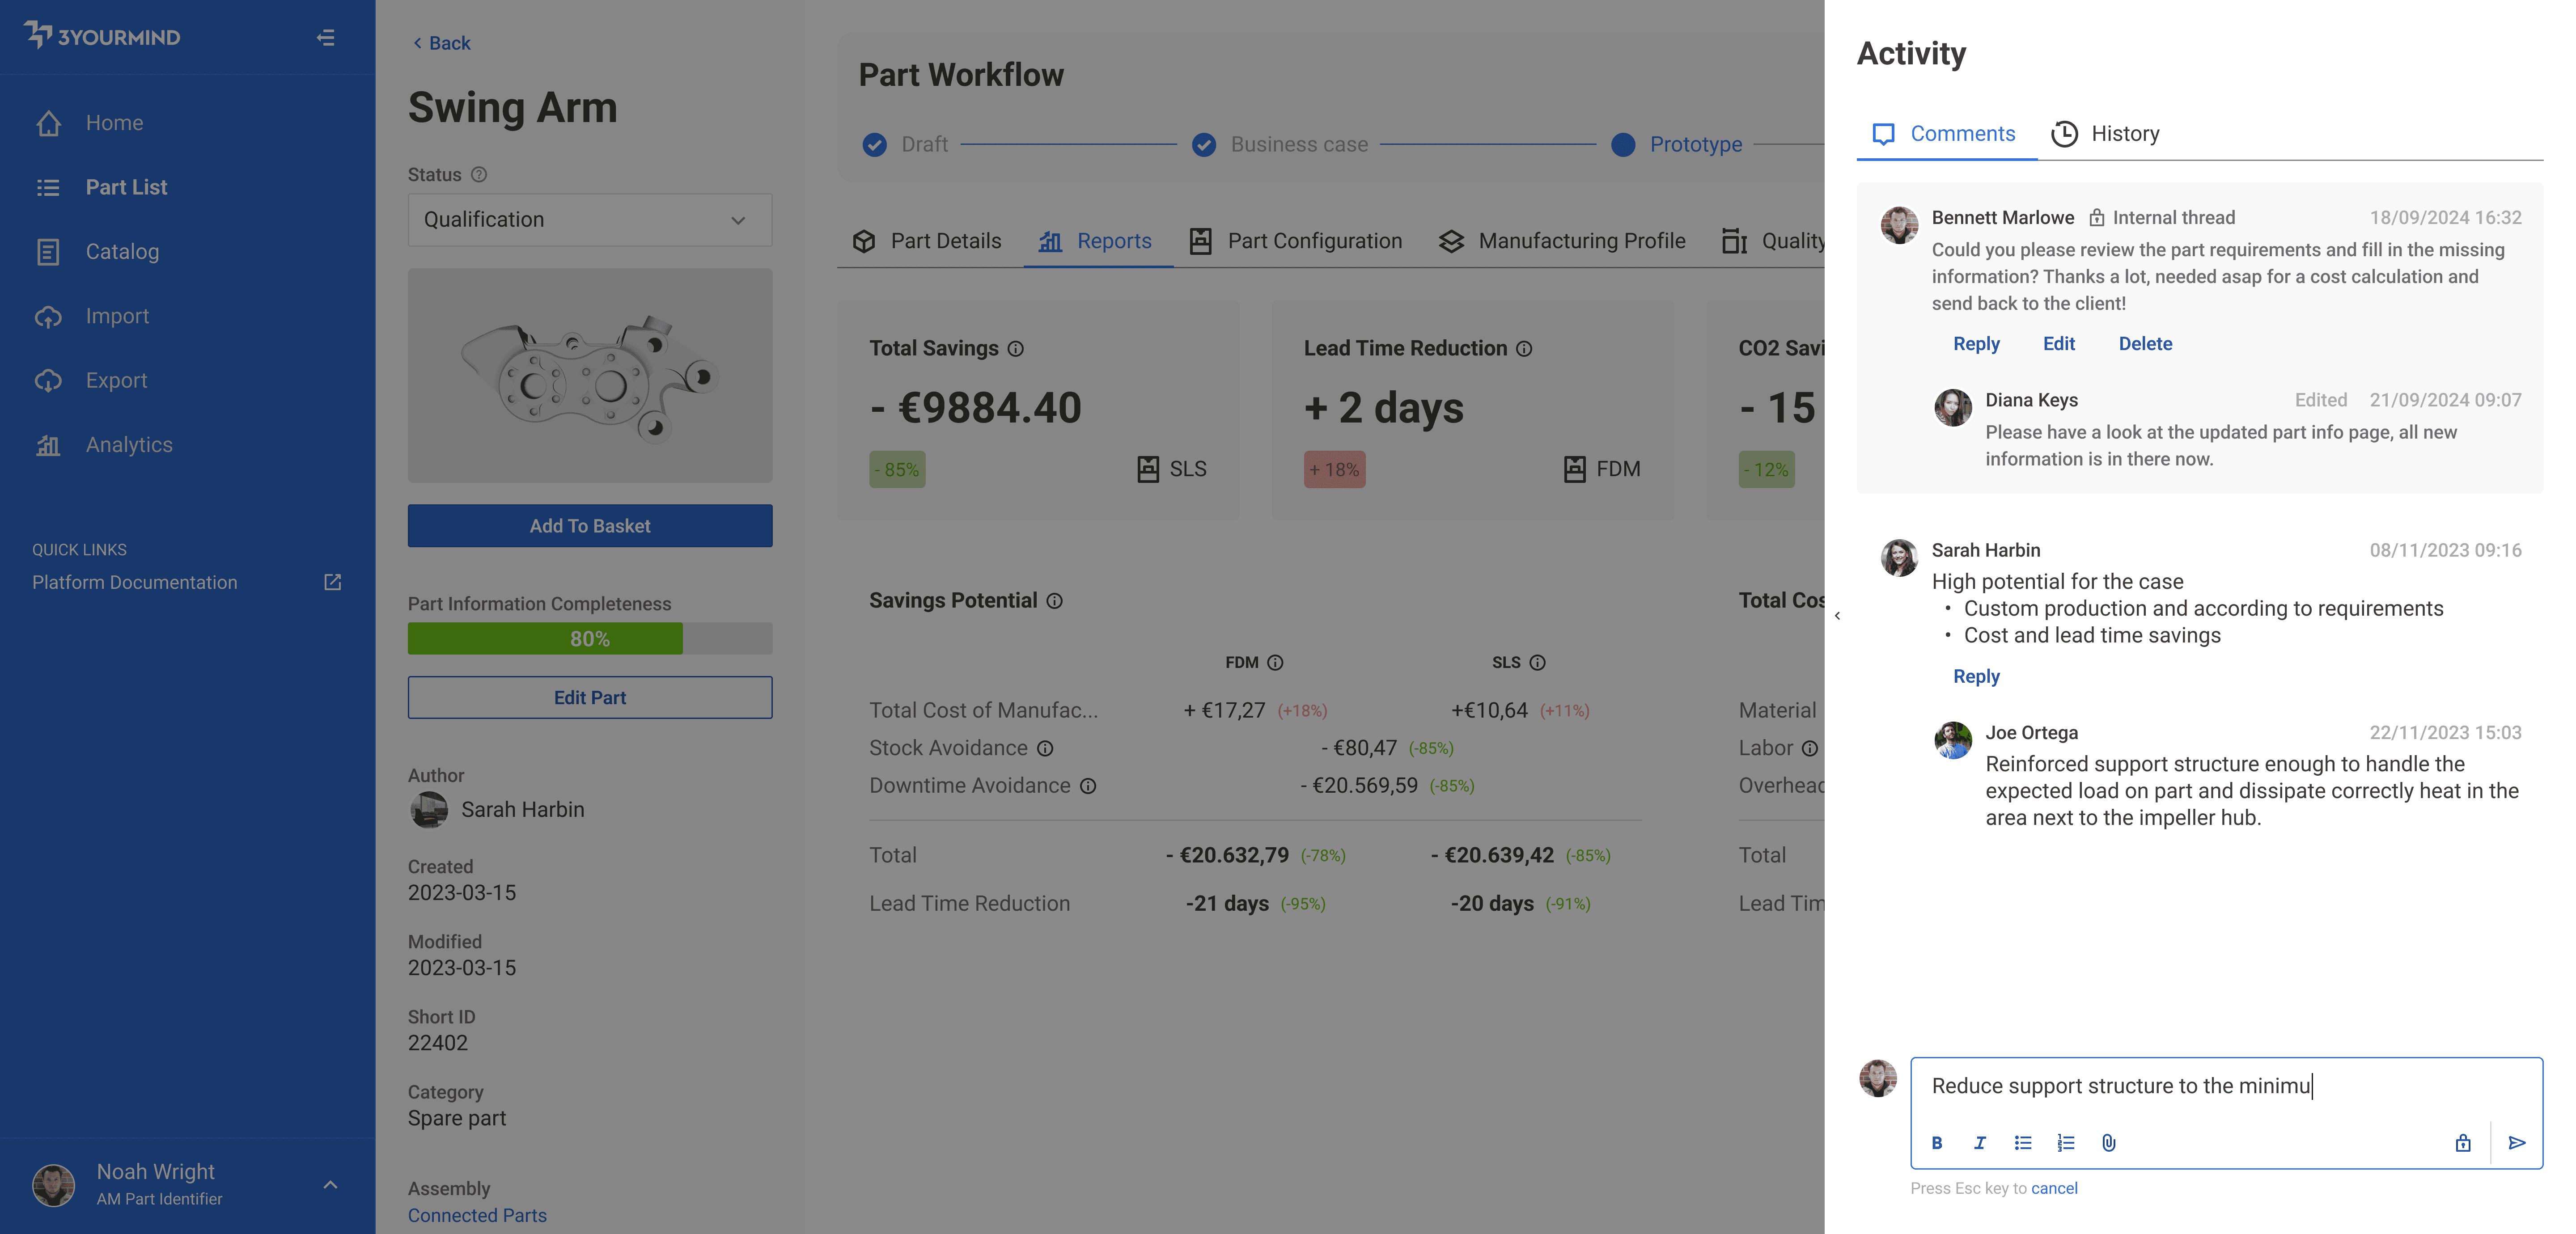Open the Status dropdown showing Qualification

pos(589,220)
